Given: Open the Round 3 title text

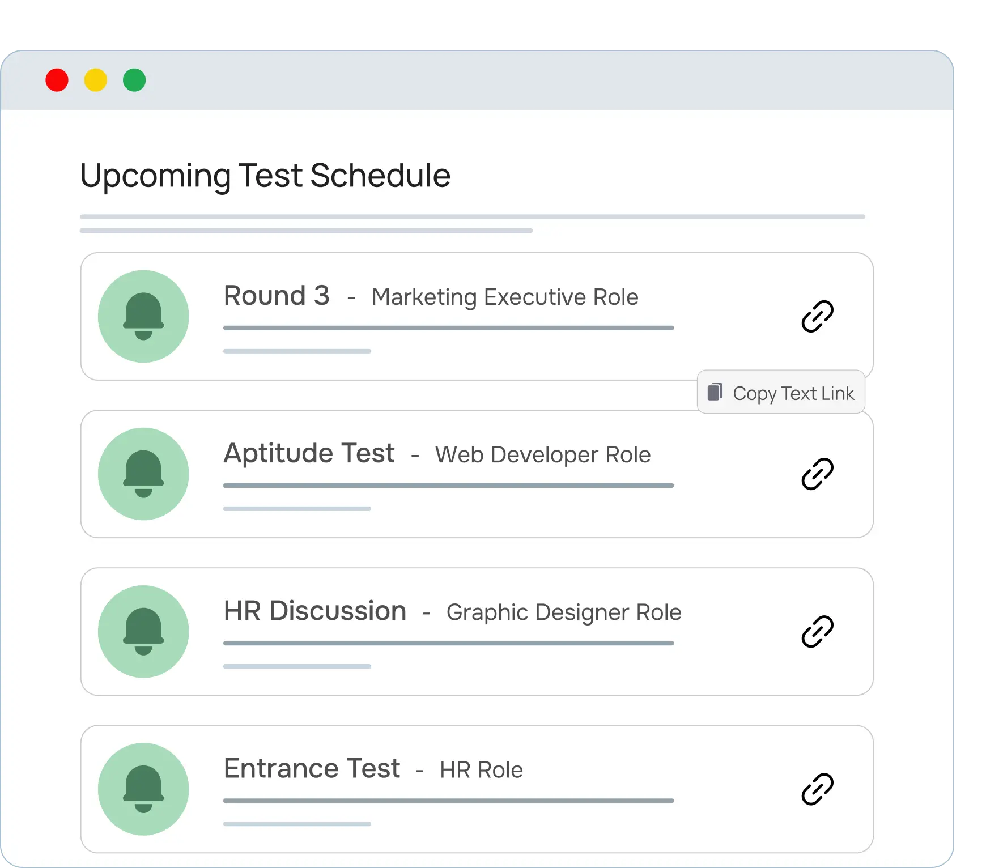Looking at the screenshot, I should pos(277,296).
